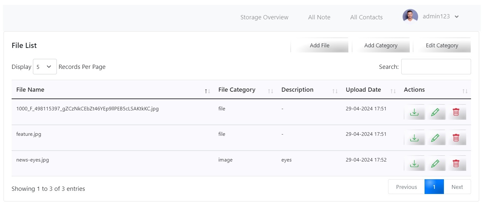Click the admin123 profile avatar
Screen dimensions: 483x204
click(410, 16)
